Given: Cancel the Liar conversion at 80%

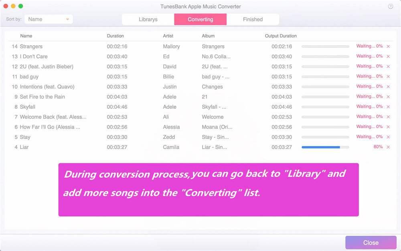Looking at the screenshot, I should pyautogui.click(x=388, y=147).
